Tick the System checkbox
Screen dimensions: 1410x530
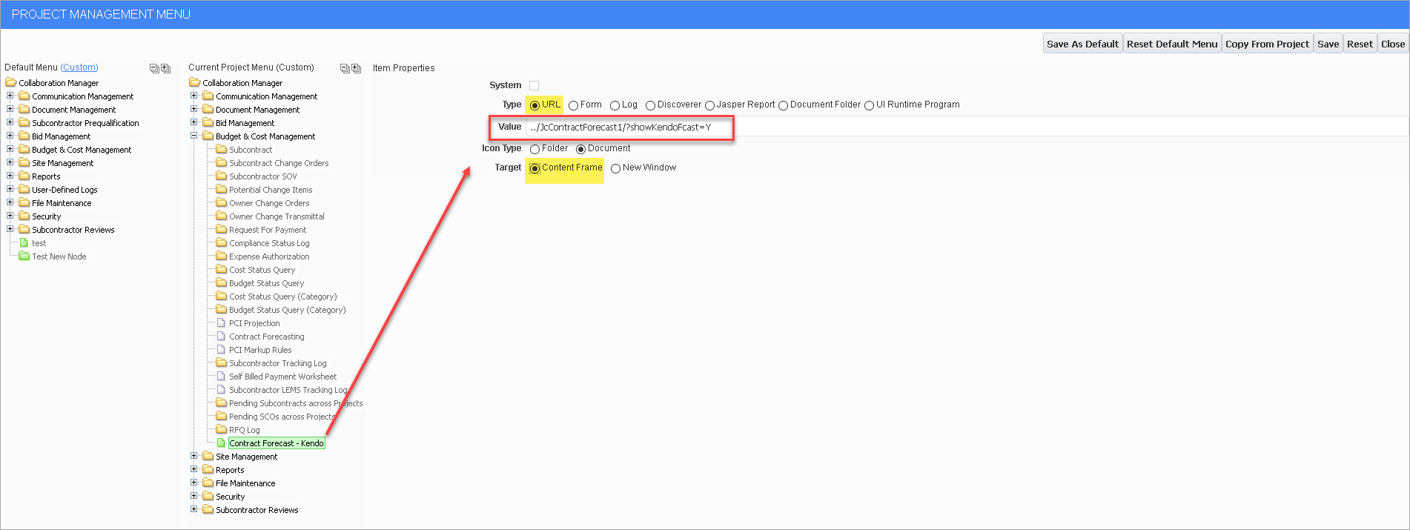click(x=534, y=85)
